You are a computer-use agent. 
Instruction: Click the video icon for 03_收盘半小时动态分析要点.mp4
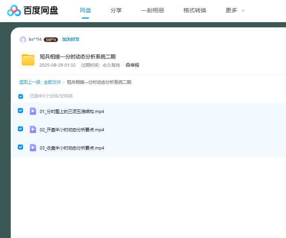33,148
